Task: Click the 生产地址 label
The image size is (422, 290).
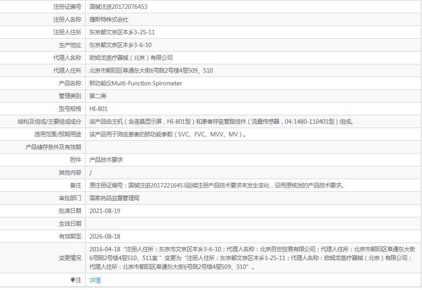Action: 70,45
